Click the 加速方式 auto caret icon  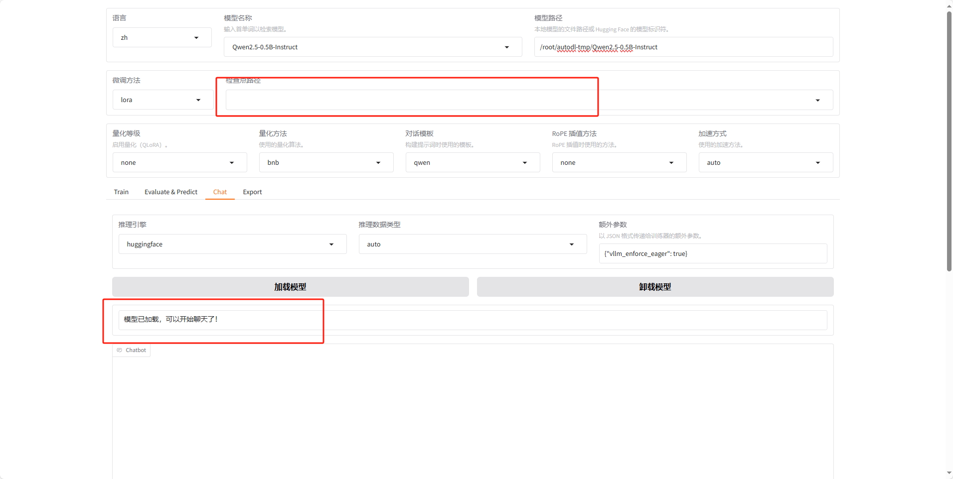[818, 163]
